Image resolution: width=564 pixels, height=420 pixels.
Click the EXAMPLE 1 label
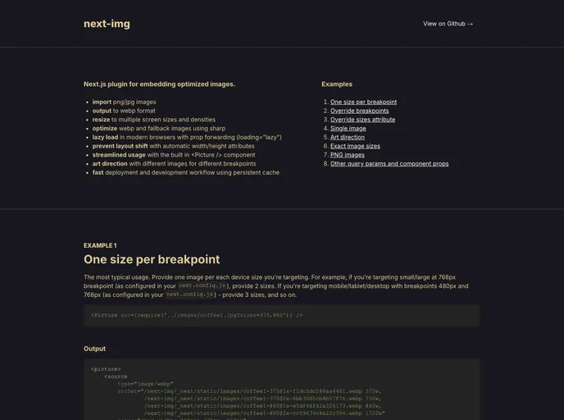pyautogui.click(x=100, y=245)
